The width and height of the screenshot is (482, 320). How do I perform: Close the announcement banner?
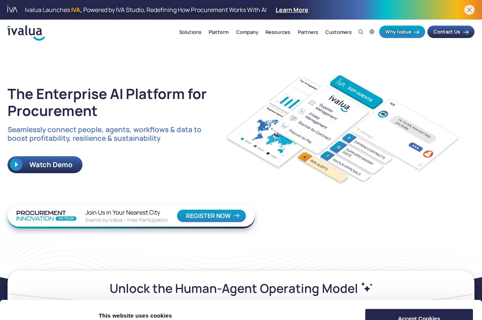point(469,10)
